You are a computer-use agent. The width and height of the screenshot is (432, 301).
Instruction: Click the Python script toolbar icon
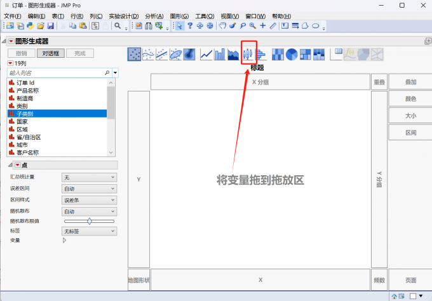pyautogui.click(x=30, y=26)
